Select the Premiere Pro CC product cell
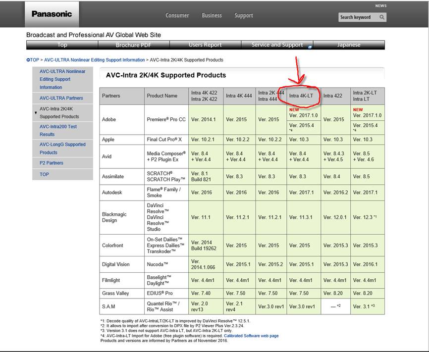Screen dimensions: 429x352 coord(166,119)
